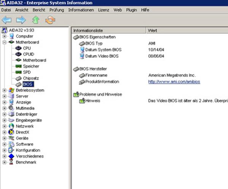Expand the Geräte node
Screen dimensions: 228x189
(5, 138)
